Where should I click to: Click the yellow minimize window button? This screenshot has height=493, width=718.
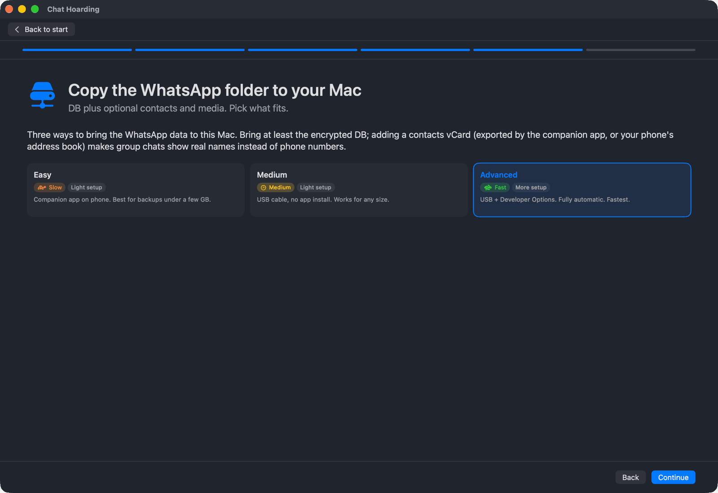[x=22, y=9]
